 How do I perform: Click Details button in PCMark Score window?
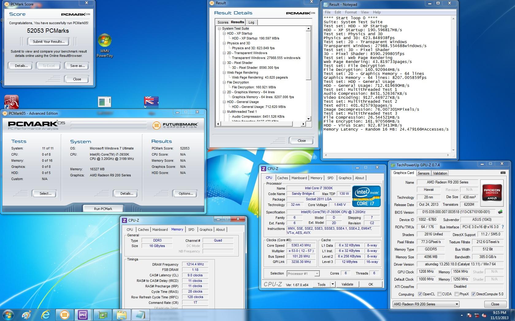21,66
